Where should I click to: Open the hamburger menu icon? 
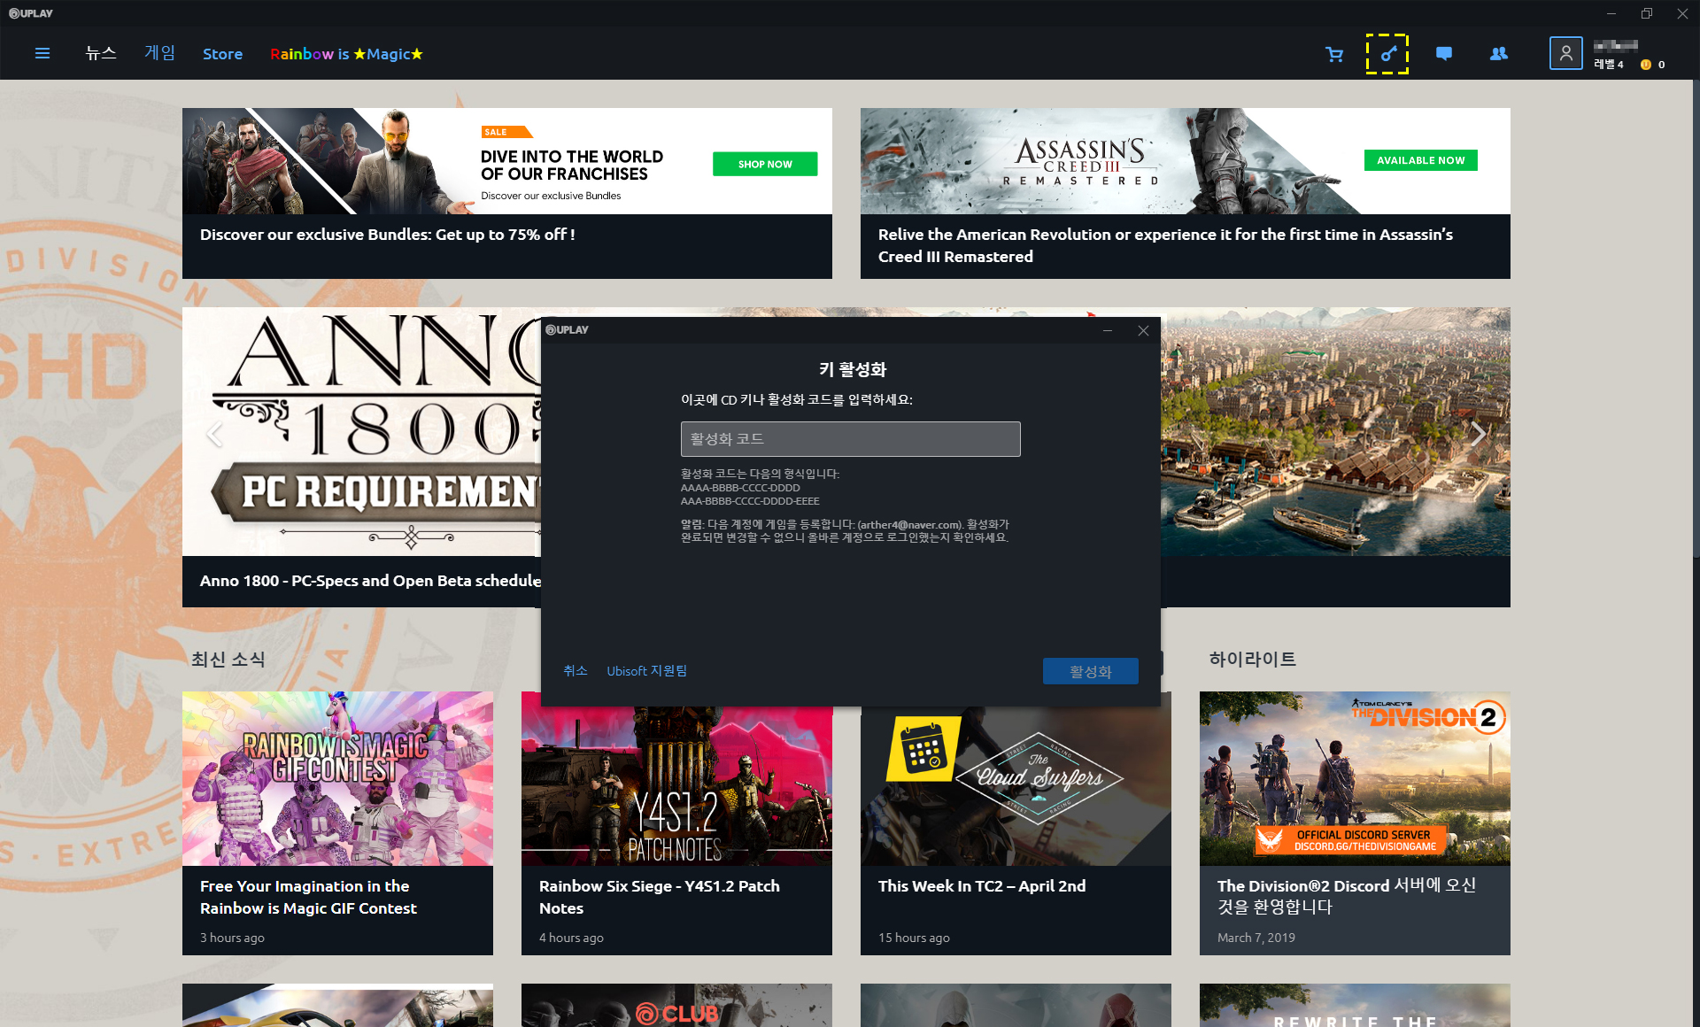[42, 54]
